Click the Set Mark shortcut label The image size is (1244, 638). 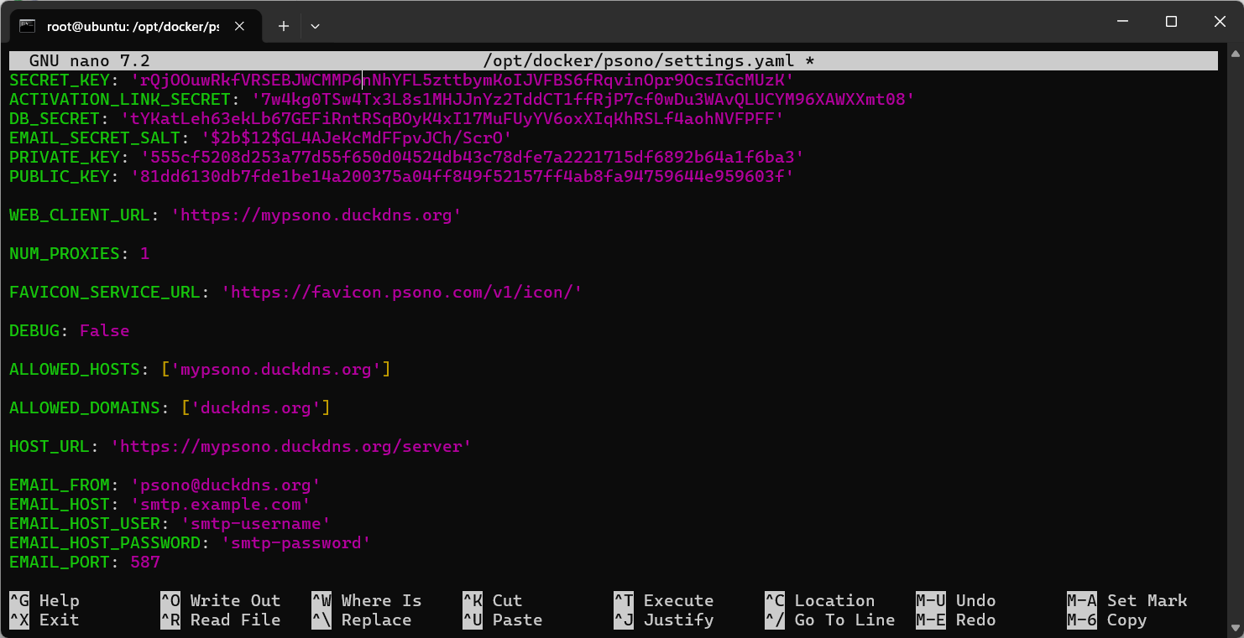(x=1126, y=600)
